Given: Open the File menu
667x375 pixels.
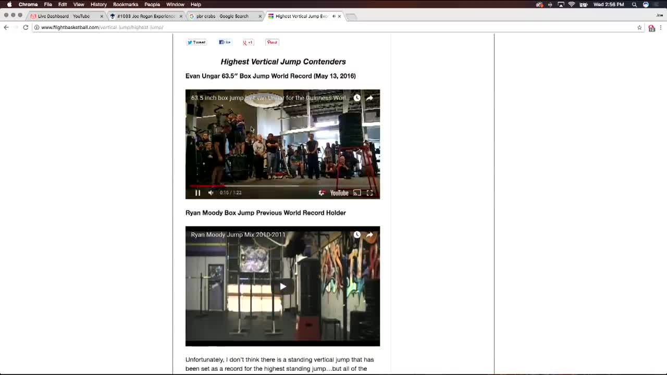Looking at the screenshot, I should (48, 4).
